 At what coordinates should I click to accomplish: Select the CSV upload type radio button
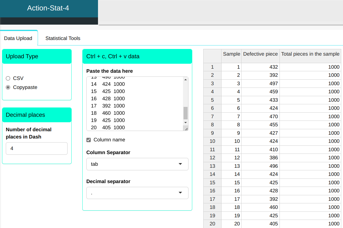click(8, 78)
